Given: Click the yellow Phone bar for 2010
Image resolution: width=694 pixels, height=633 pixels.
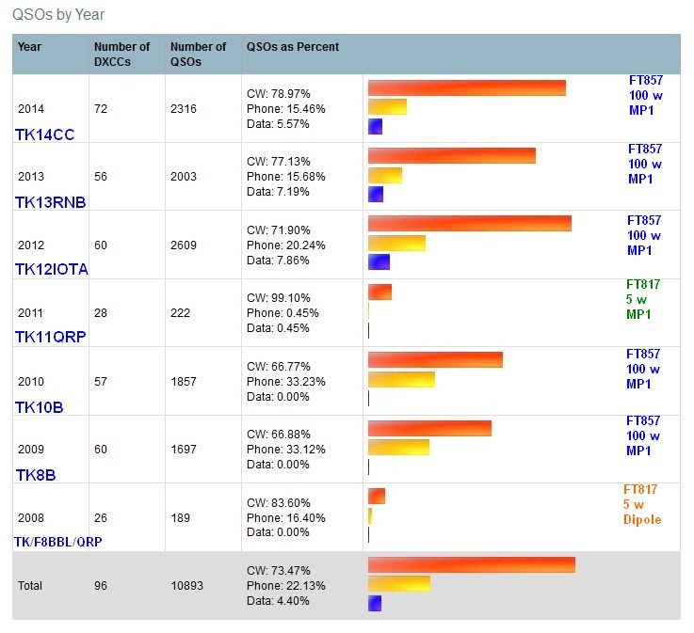Looking at the screenshot, I should coord(401,379).
